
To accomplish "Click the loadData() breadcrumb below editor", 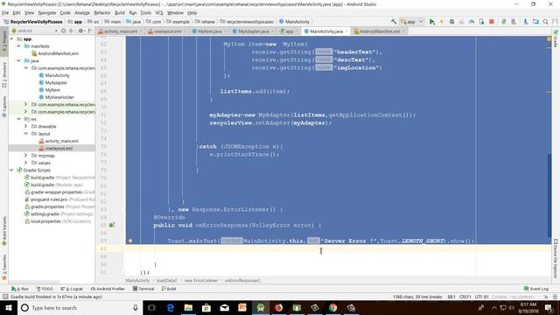I will [x=167, y=281].
